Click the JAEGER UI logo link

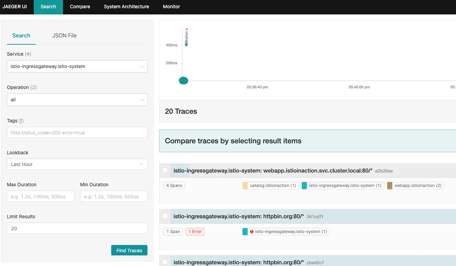click(x=15, y=7)
